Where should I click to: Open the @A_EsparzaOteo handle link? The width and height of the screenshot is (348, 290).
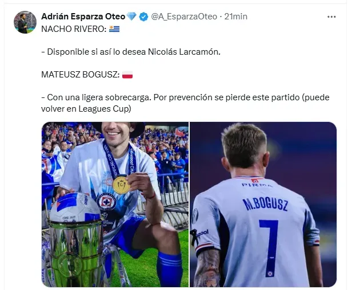point(184,17)
